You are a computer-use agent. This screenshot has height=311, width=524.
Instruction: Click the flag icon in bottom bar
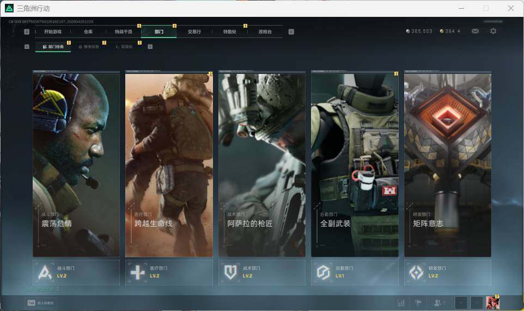[x=418, y=303]
